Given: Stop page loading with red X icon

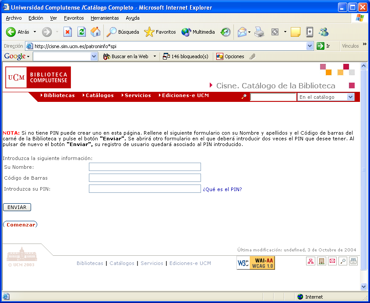Looking at the screenshot, I should [67, 32].
